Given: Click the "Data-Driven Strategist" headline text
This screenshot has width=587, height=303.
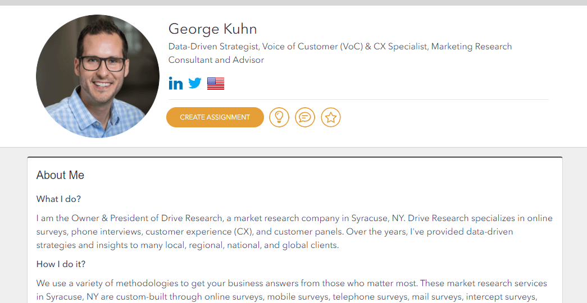Looking at the screenshot, I should [x=213, y=47].
